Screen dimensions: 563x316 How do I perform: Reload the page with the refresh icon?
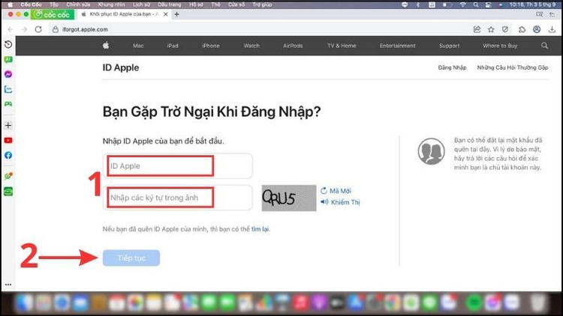pyautogui.click(x=38, y=29)
